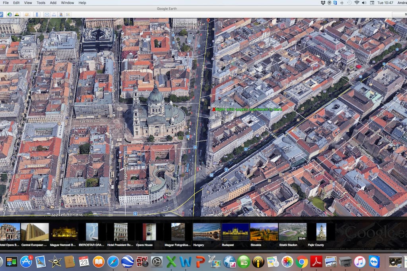Open the Add menu
The height and width of the screenshot is (271, 407).
tap(53, 3)
